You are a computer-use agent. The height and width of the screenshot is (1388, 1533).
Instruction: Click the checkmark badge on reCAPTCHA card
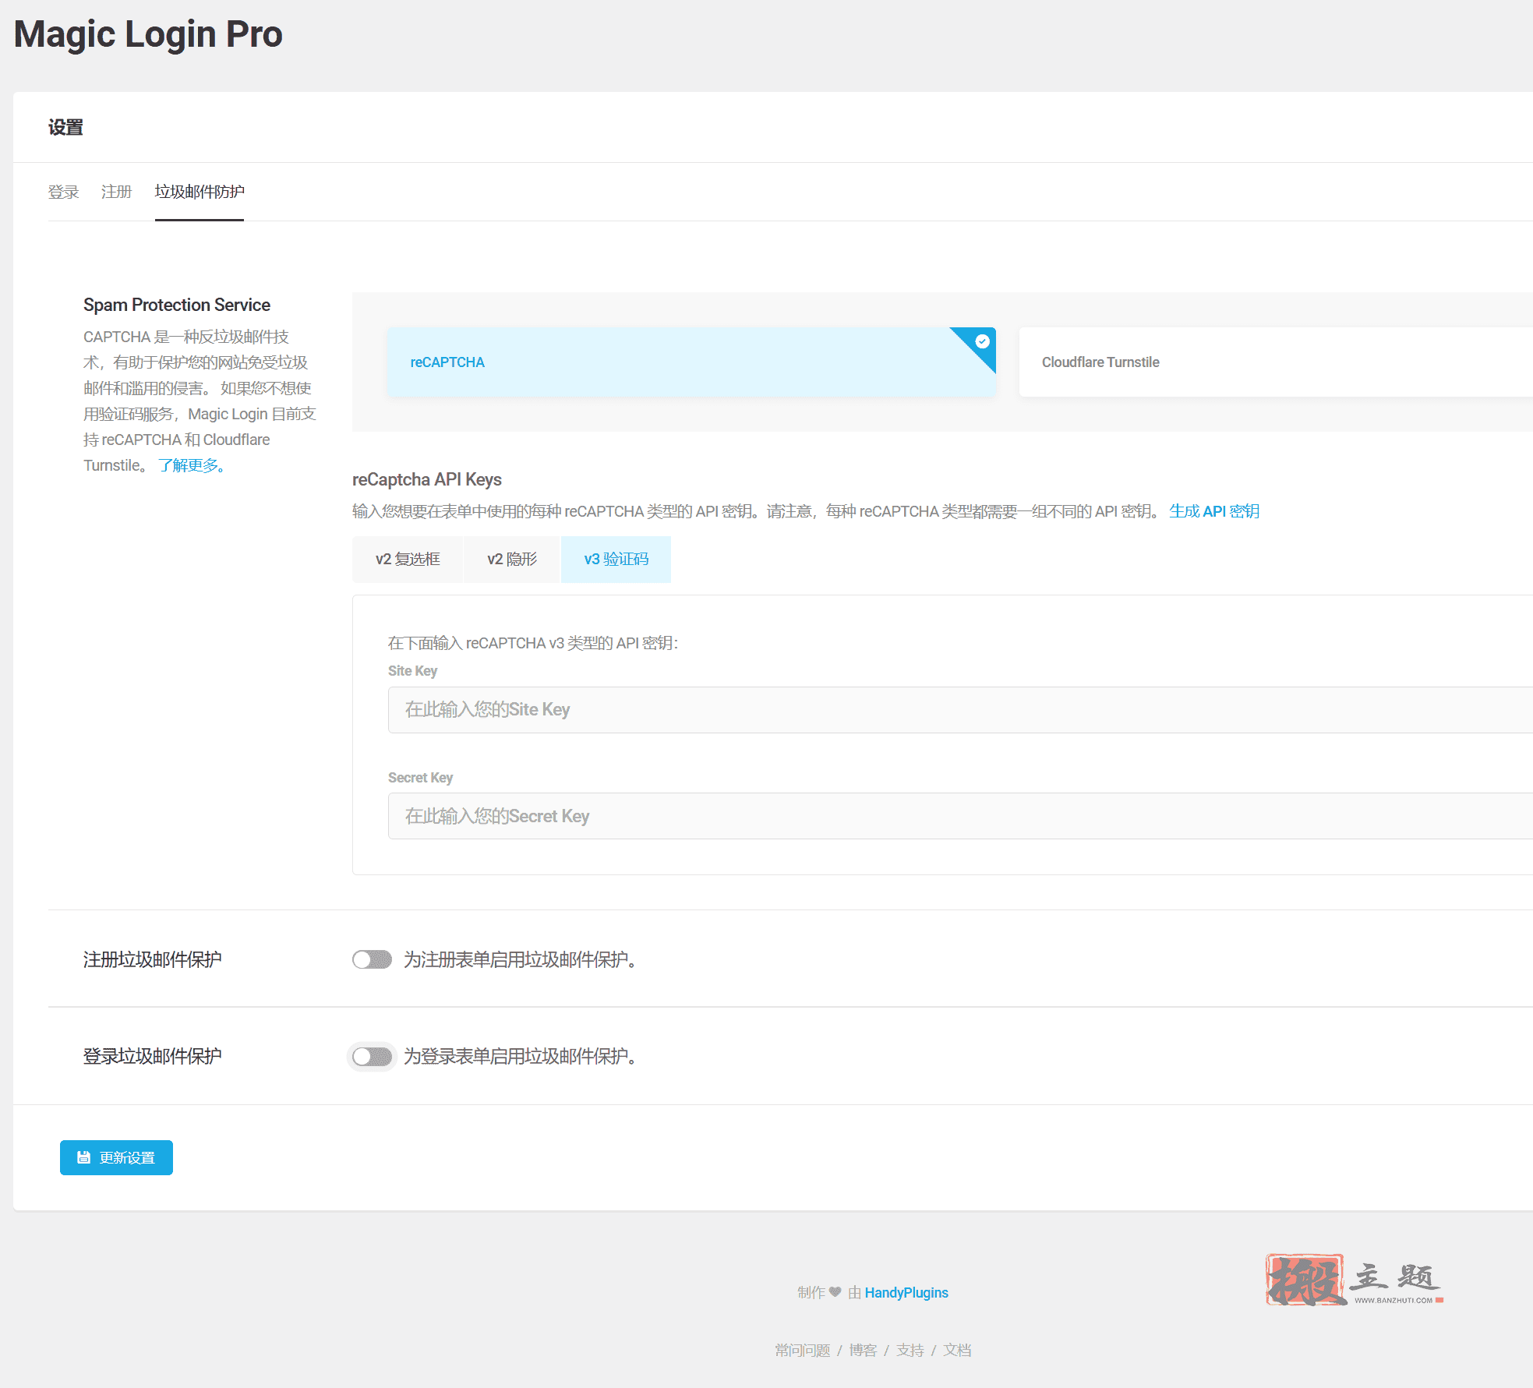(982, 341)
